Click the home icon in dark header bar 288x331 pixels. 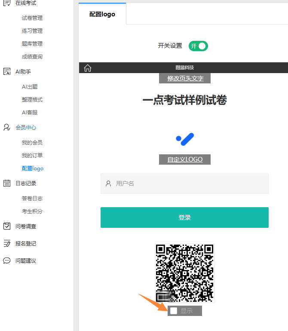click(88, 68)
